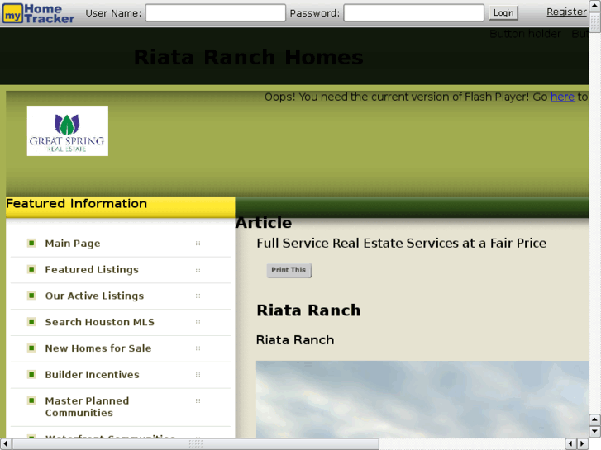Screen dimensions: 601x450
Task: Open New Homes for Sale menu item
Action: pos(98,348)
